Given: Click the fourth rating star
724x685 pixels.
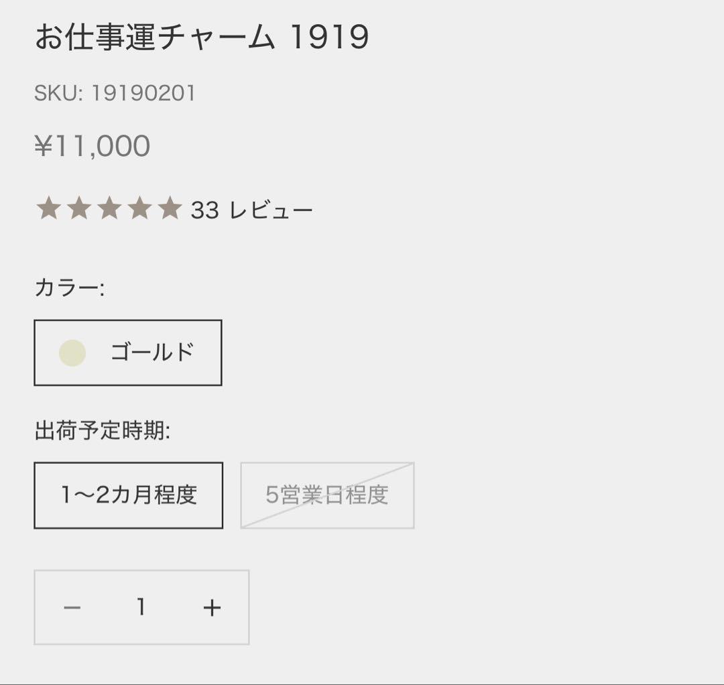Looking at the screenshot, I should point(138,208).
